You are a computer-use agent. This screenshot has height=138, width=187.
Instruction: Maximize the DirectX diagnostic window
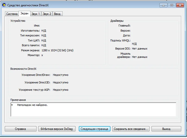point(172,5)
